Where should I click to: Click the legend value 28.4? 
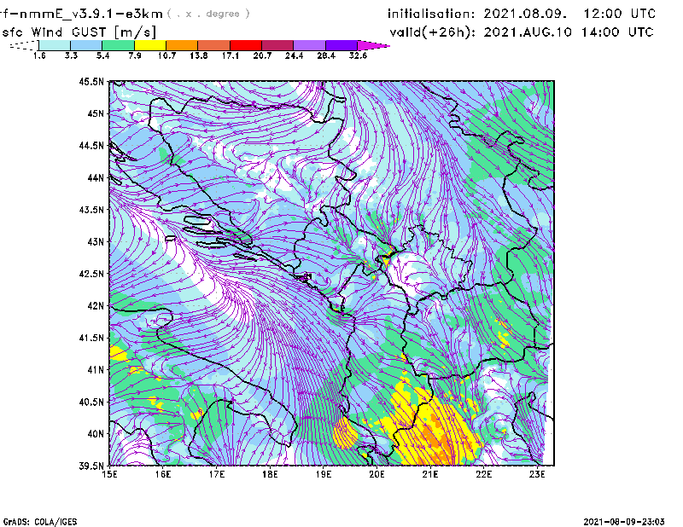326,55
